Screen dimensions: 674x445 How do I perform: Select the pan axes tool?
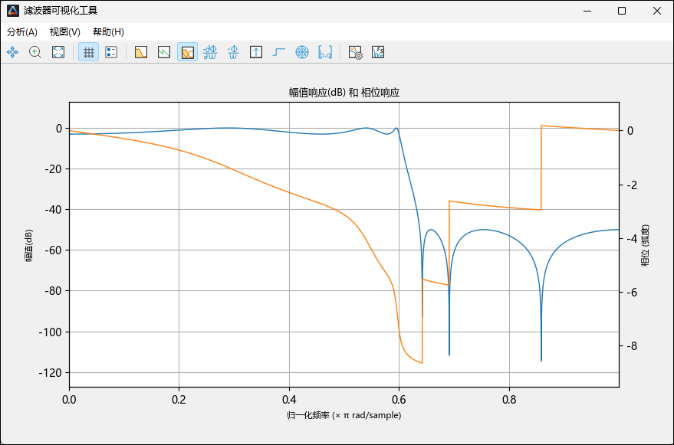(x=12, y=52)
